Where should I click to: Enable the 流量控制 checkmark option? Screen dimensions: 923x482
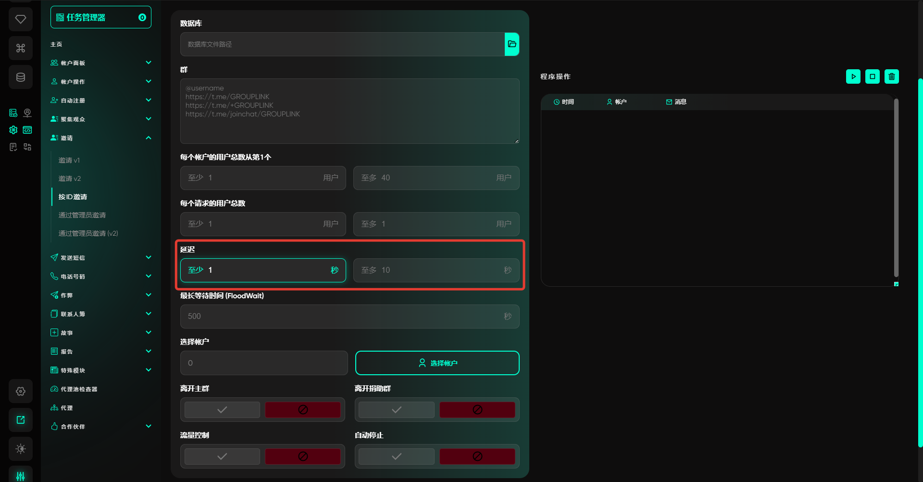point(222,457)
